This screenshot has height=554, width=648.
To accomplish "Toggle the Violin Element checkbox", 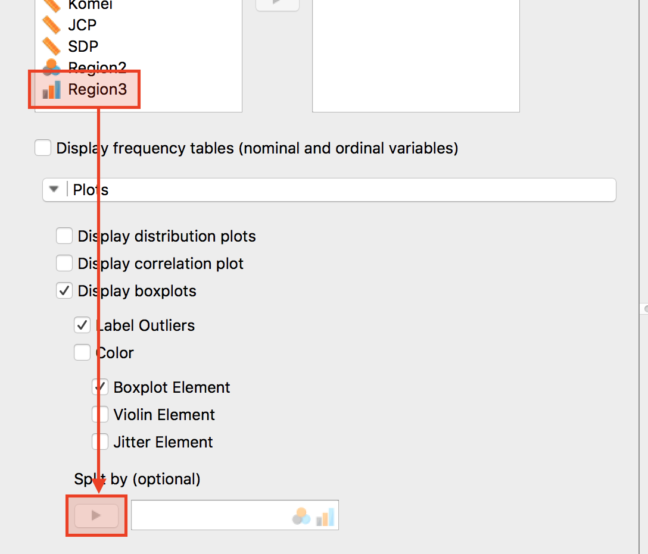I will coord(100,415).
